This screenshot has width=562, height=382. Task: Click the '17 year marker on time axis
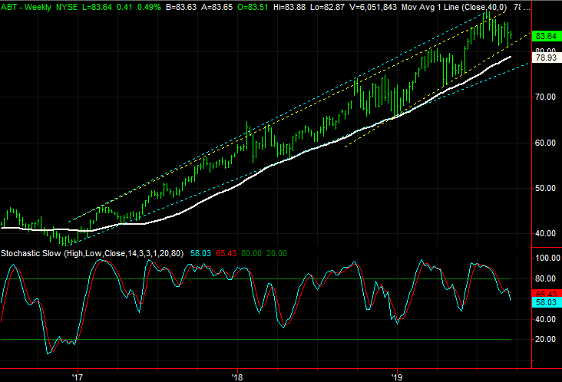[77, 377]
